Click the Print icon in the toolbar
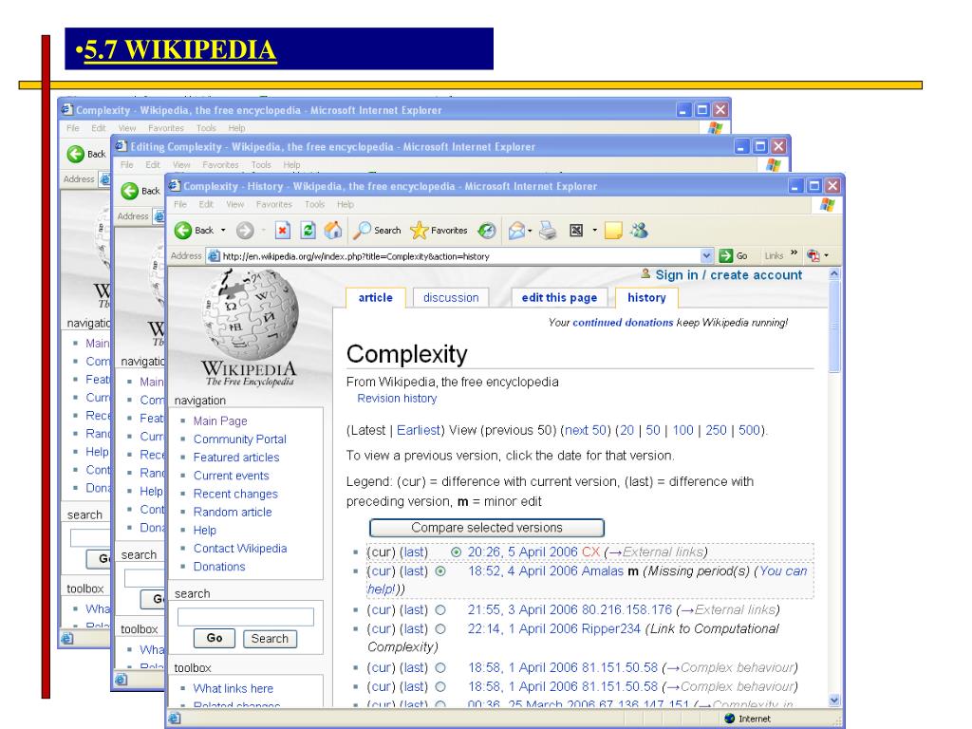The width and height of the screenshot is (972, 729). (548, 231)
